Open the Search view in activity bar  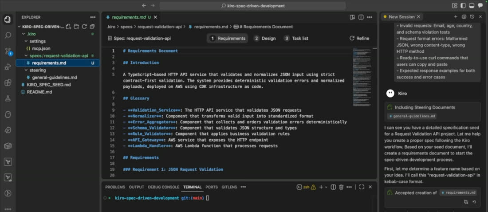point(8,35)
